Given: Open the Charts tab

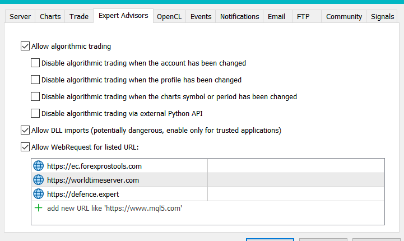Looking at the screenshot, I should point(50,16).
